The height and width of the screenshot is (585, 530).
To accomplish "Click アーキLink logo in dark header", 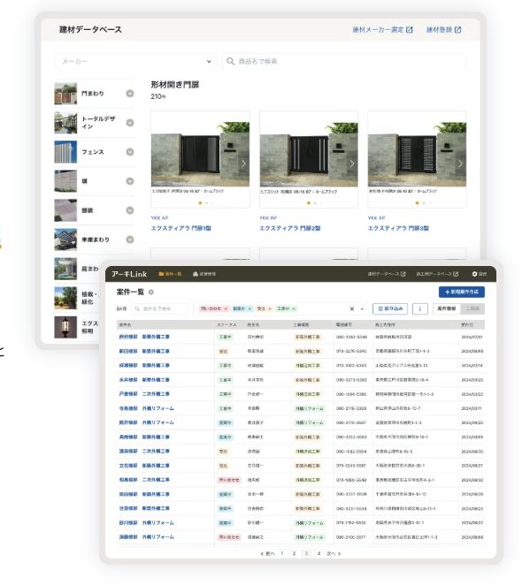I will [x=129, y=274].
